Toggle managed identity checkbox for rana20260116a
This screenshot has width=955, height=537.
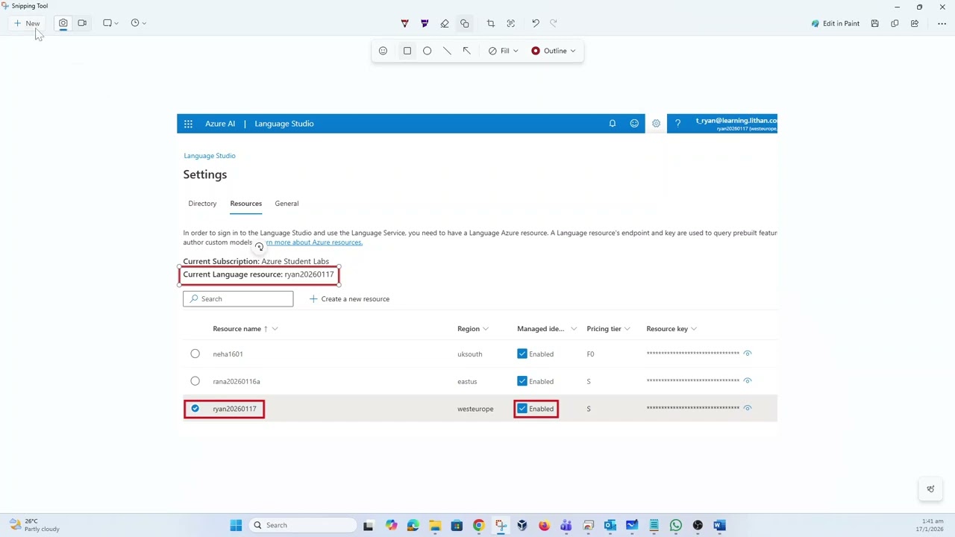tap(522, 382)
